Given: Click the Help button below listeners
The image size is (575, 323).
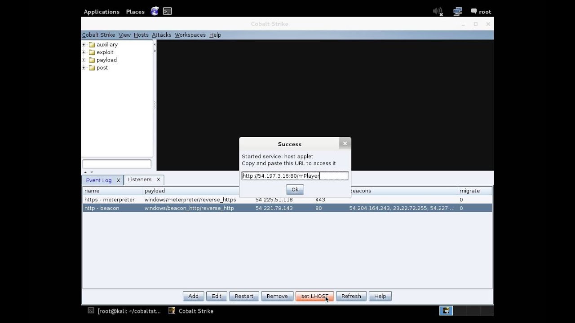Looking at the screenshot, I should tap(380, 296).
